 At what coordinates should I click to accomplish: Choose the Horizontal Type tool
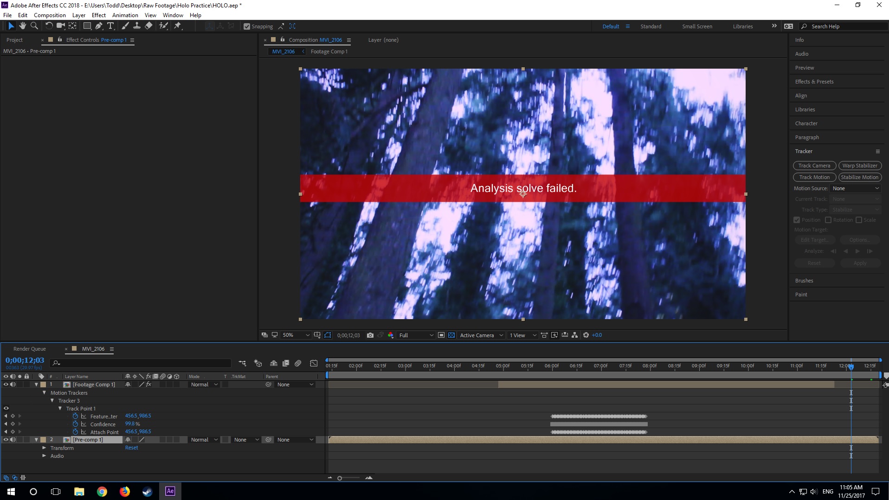(x=110, y=26)
